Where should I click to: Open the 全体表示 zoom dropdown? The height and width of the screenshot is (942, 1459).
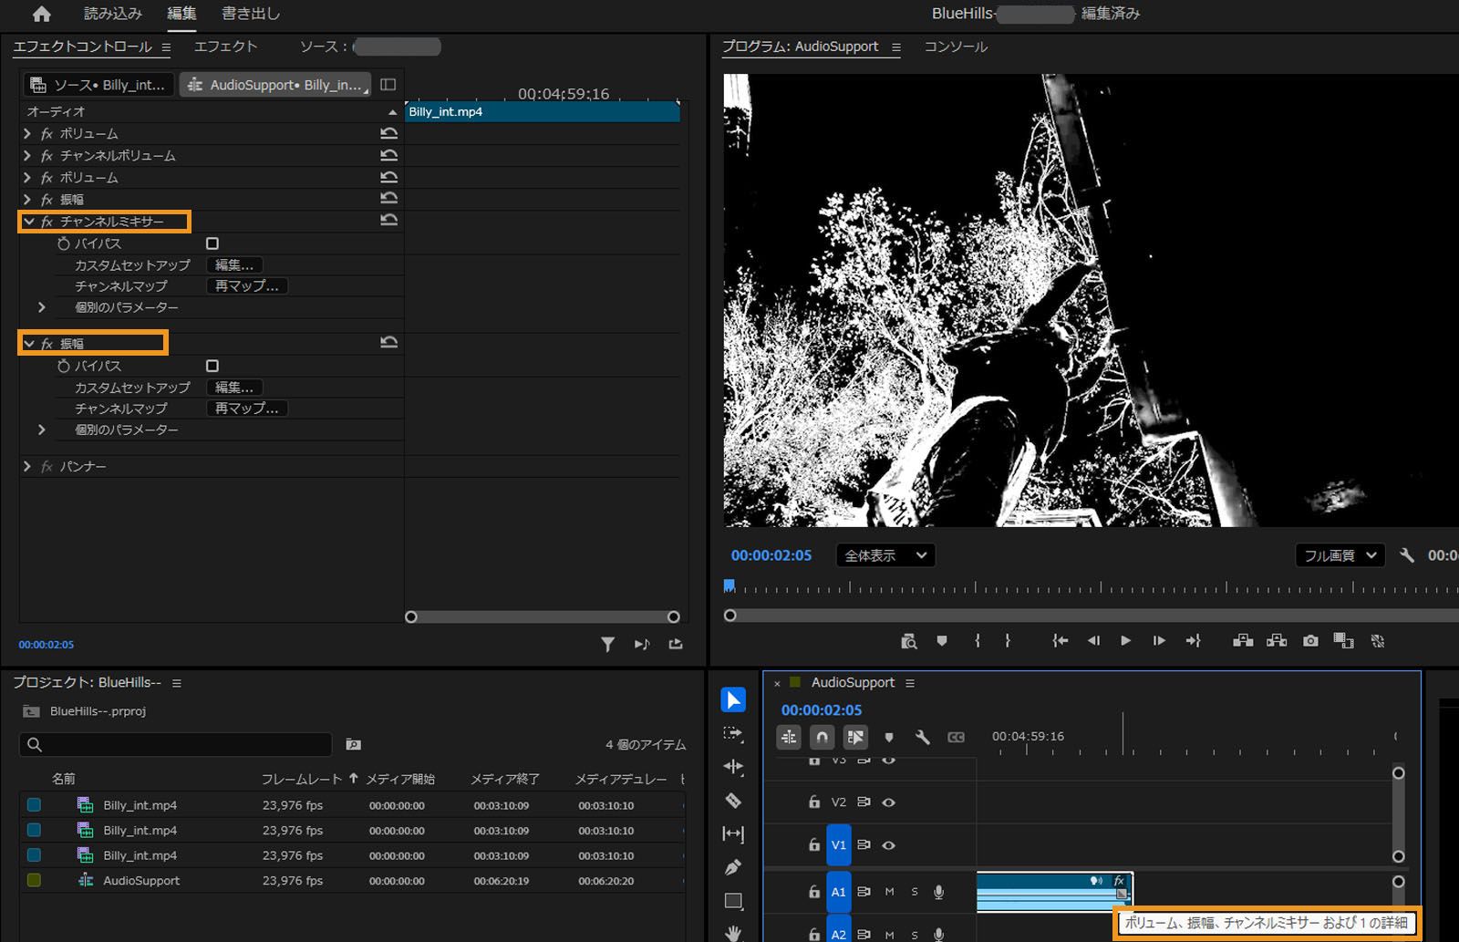tap(885, 555)
